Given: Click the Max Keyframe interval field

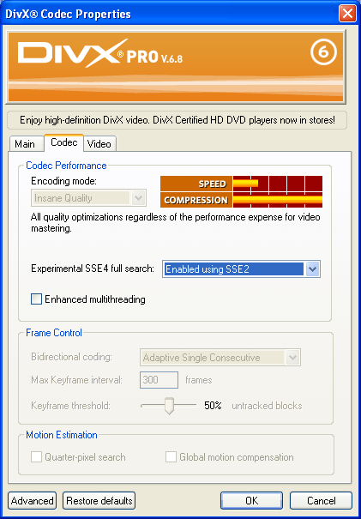Looking at the screenshot, I should tap(159, 380).
